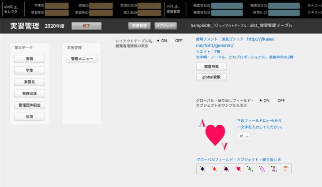
Task: Click the Joker card icon
Action: point(286,168)
